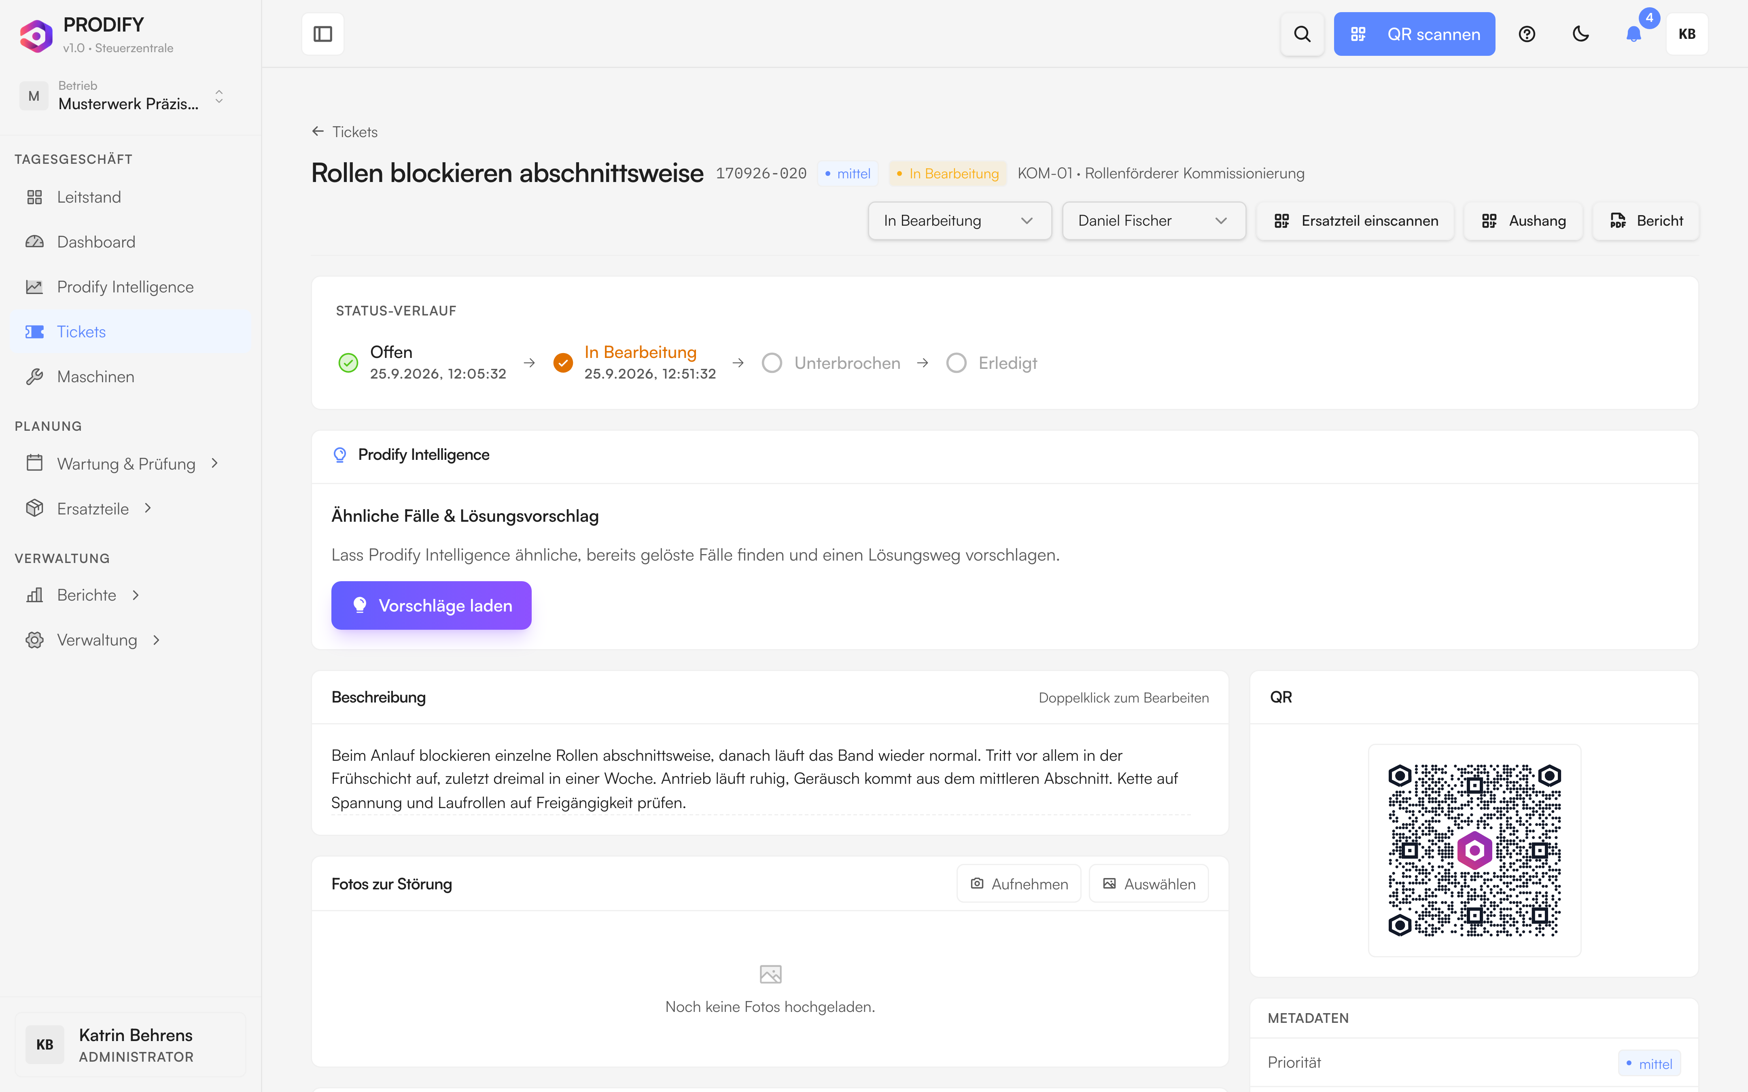Viewport: 1748px width, 1092px height.
Task: Click the QR icon in Aushang button
Action: [x=1489, y=220]
